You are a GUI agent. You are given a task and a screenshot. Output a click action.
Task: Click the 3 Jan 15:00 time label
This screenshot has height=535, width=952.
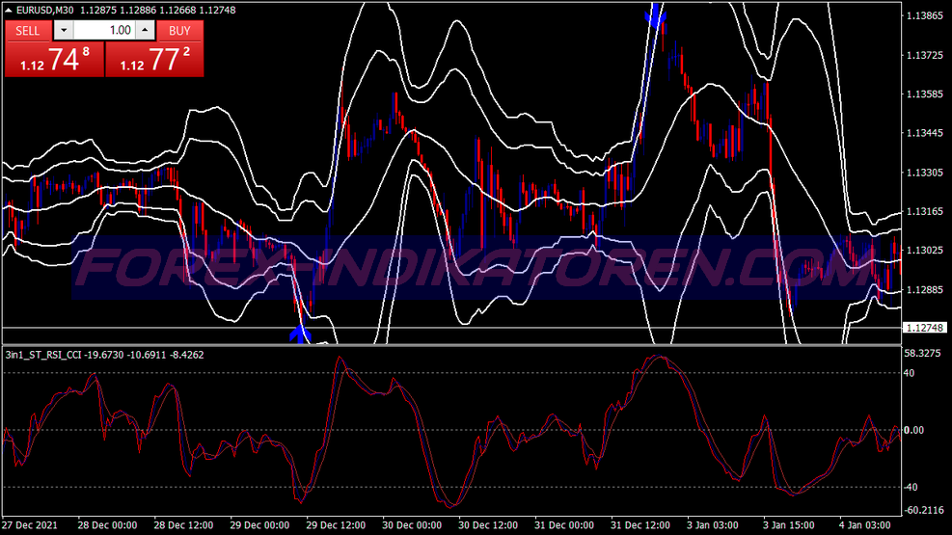point(789,524)
